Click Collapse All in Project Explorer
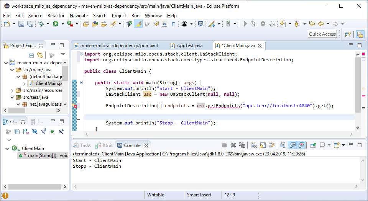 click(x=31, y=55)
